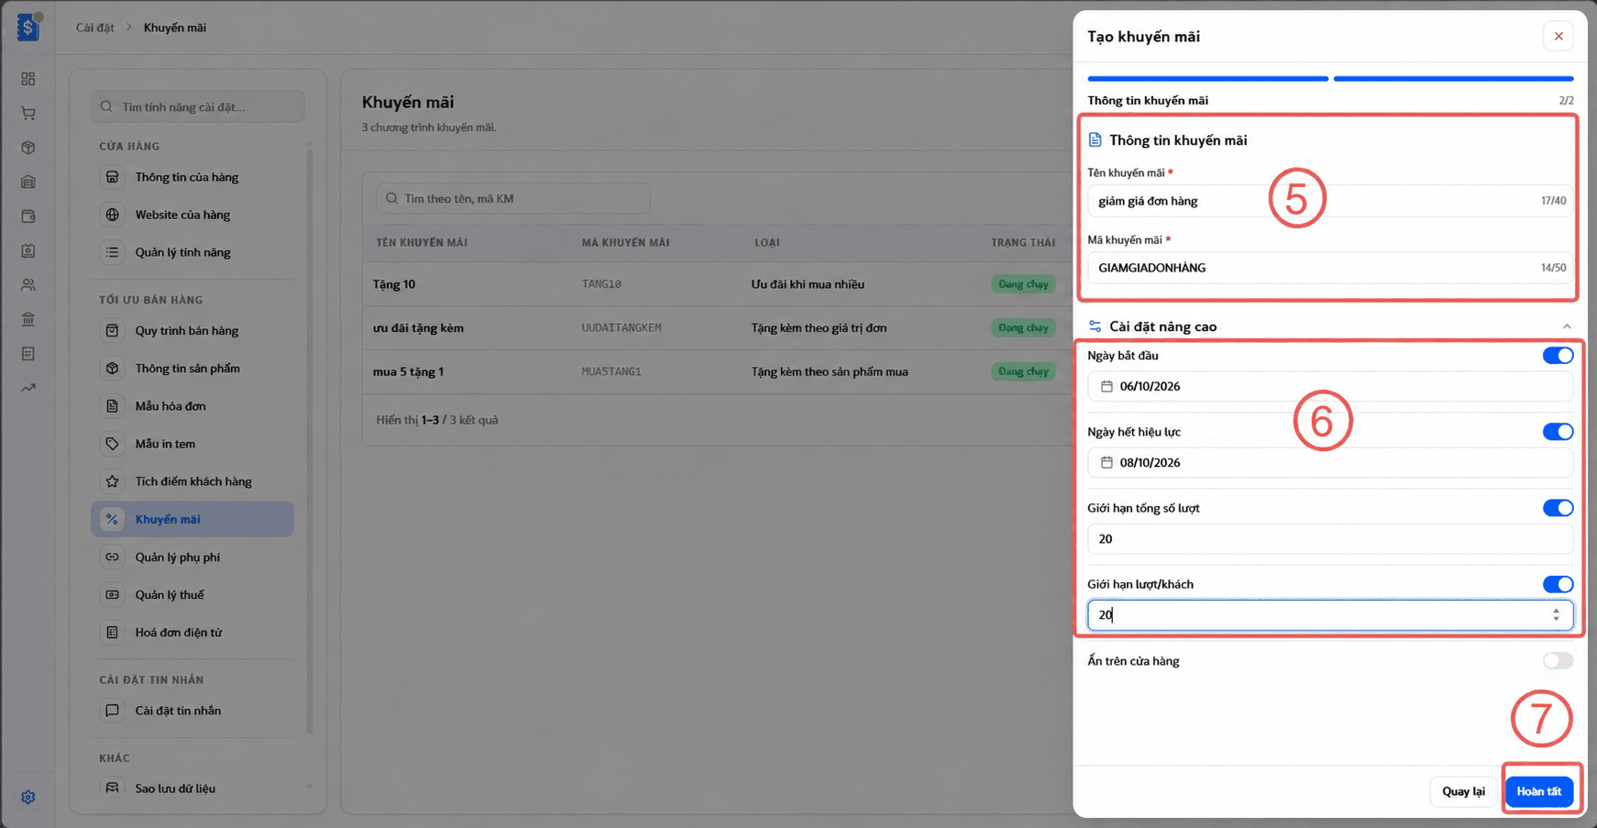Click the Tìm theo tên, mã KM search field
The height and width of the screenshot is (828, 1597).
tap(513, 198)
